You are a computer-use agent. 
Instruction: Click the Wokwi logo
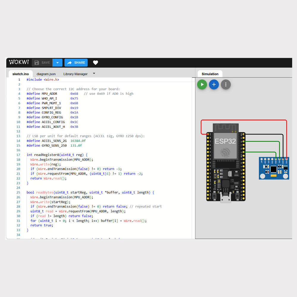(x=19, y=62)
